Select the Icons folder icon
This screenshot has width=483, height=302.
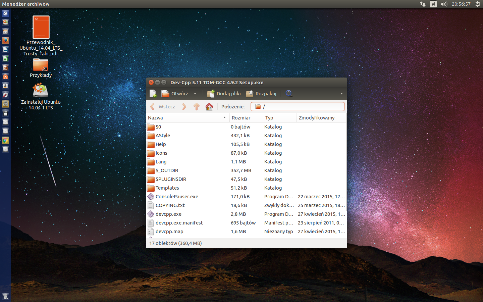(x=151, y=153)
